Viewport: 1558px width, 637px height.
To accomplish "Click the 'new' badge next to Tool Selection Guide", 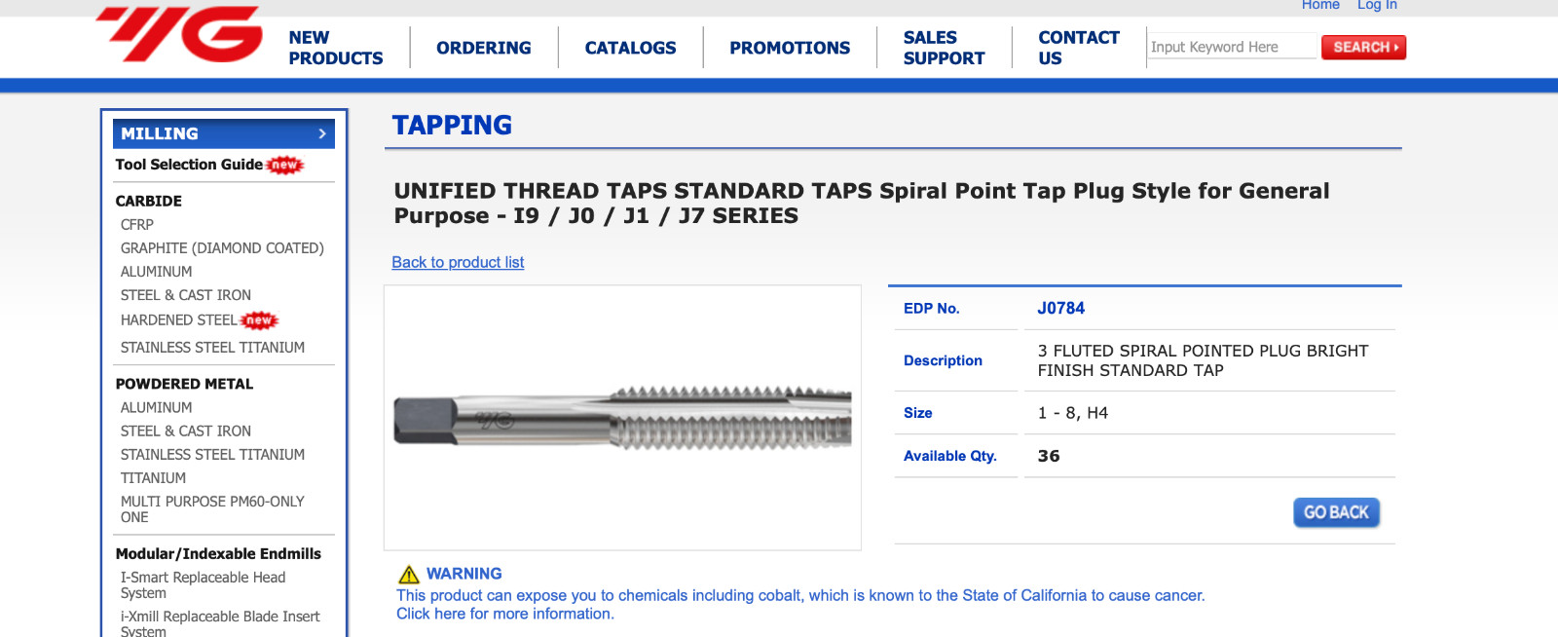I will pos(285,166).
